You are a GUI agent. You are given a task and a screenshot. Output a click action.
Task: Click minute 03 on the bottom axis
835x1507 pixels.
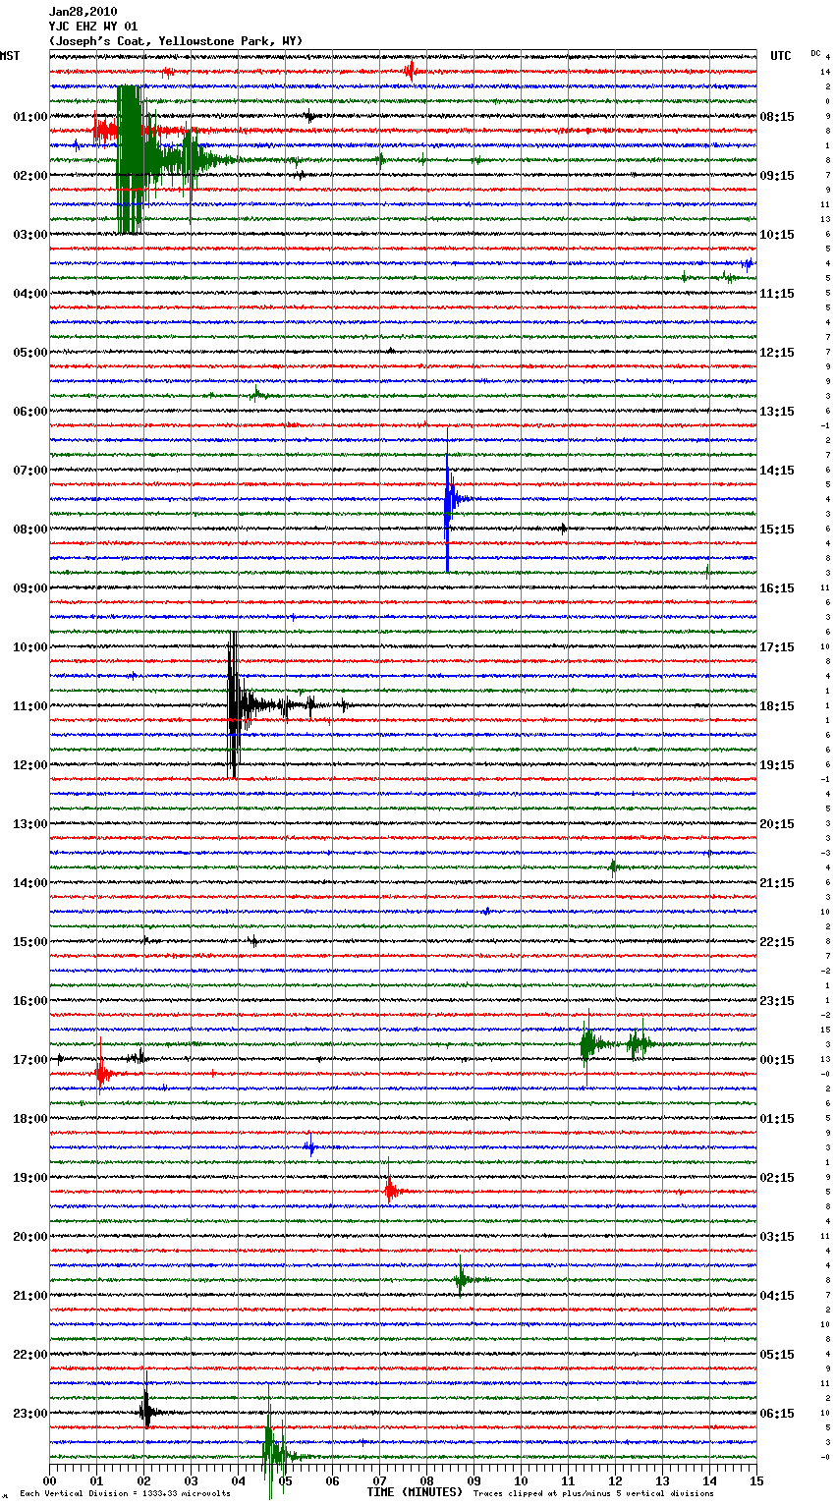pos(191,1480)
